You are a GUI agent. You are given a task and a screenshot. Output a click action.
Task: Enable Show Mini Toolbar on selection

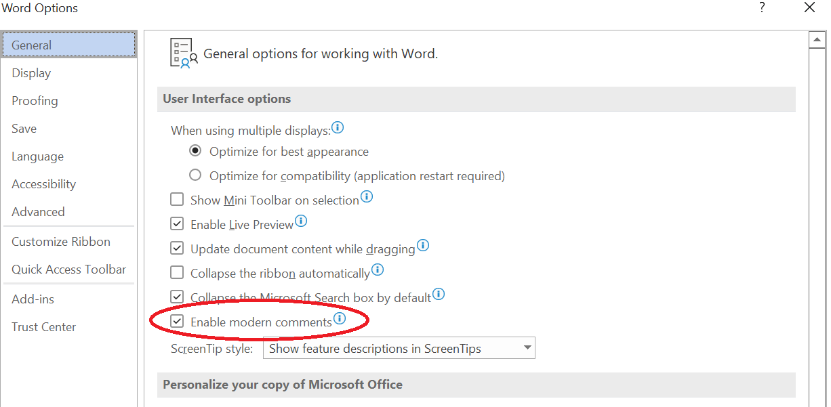pyautogui.click(x=177, y=200)
